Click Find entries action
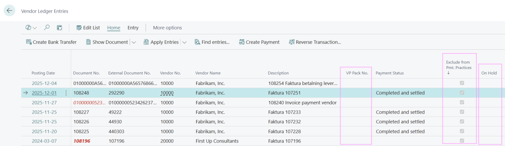Image resolution: width=505 pixels, height=146 pixels. (212, 42)
